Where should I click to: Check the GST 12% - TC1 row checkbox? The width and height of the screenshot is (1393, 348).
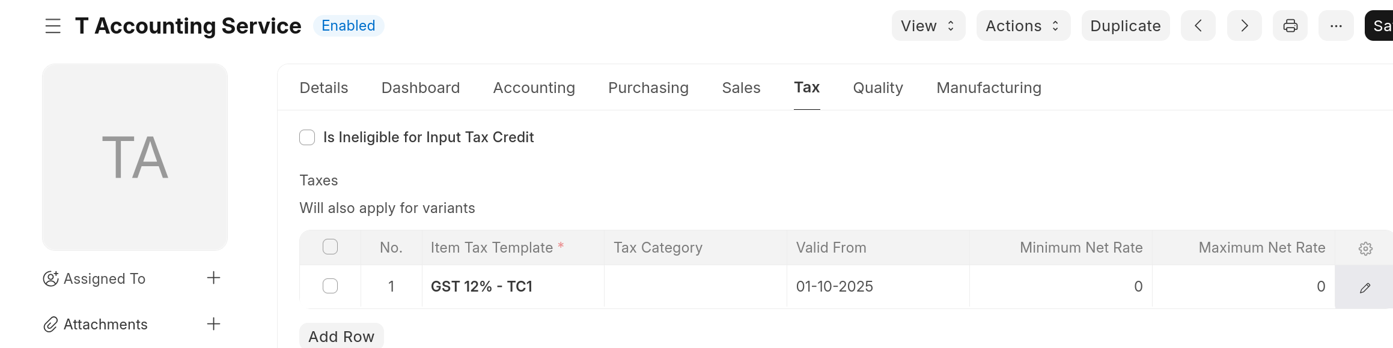click(x=330, y=286)
